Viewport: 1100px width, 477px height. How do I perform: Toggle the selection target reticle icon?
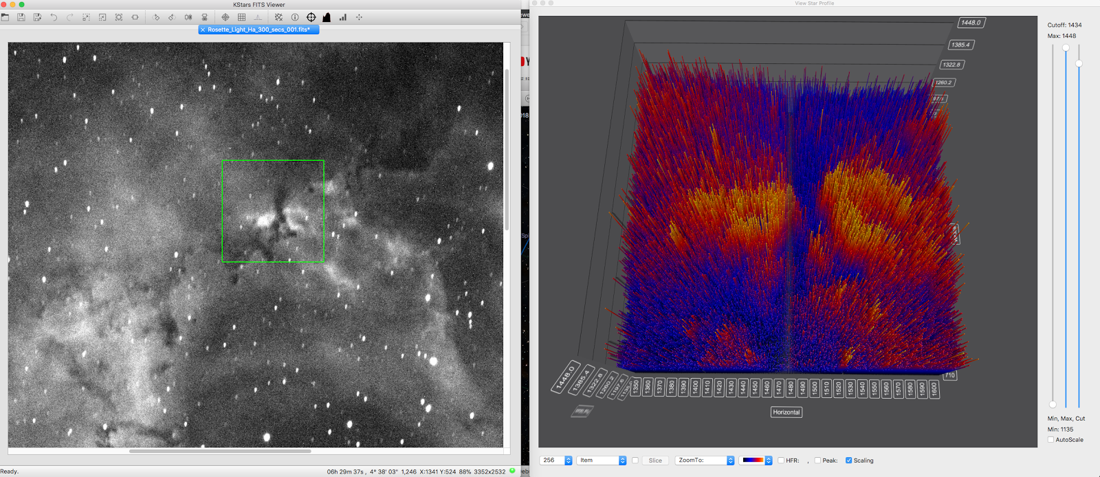pyautogui.click(x=311, y=17)
